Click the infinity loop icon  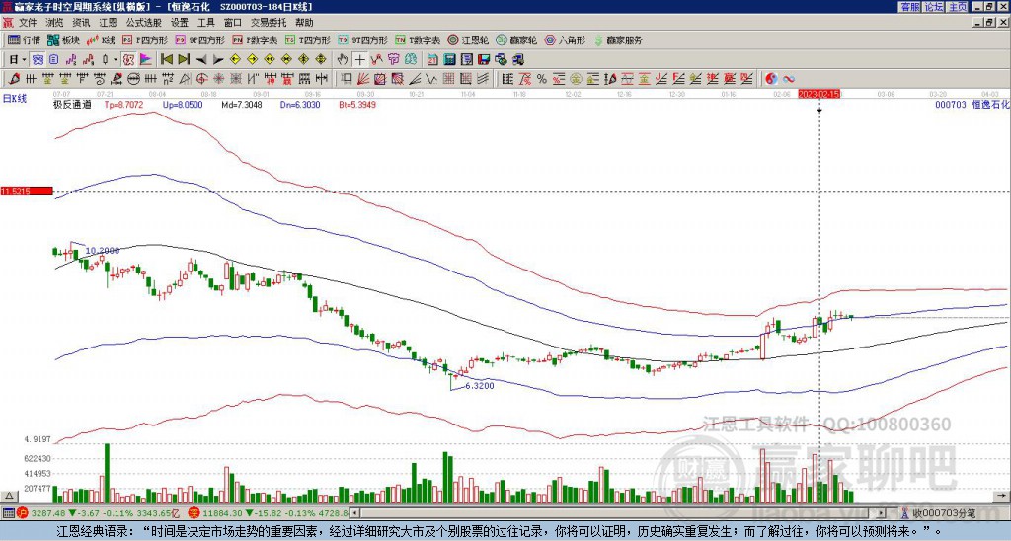point(789,79)
